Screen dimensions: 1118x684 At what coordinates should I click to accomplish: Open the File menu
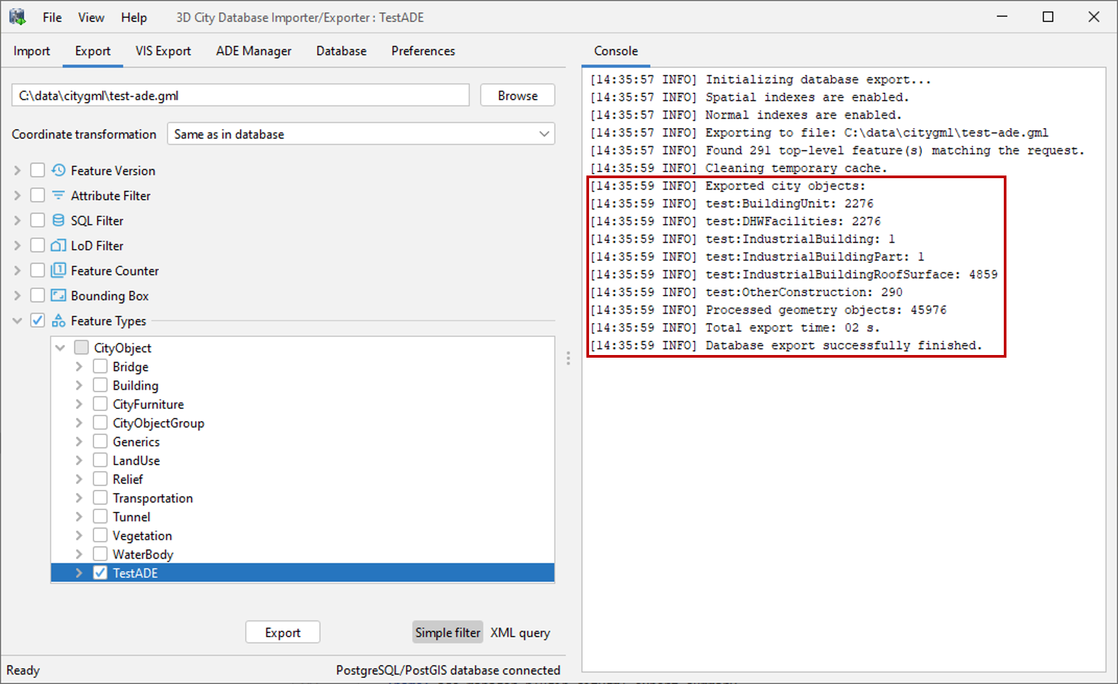point(52,17)
